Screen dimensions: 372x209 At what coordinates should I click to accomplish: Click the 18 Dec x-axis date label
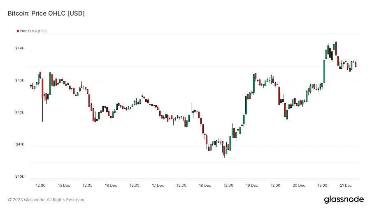pyautogui.click(x=205, y=186)
